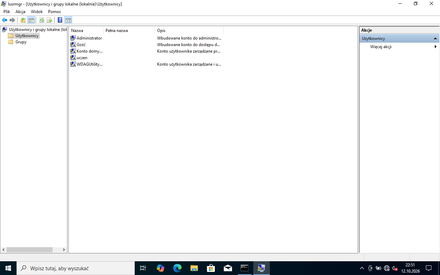440x275 pixels.
Task: Click the Gość account description text
Action: click(x=189, y=45)
